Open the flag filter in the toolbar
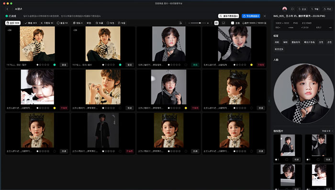335x190 pixels. [122, 23]
